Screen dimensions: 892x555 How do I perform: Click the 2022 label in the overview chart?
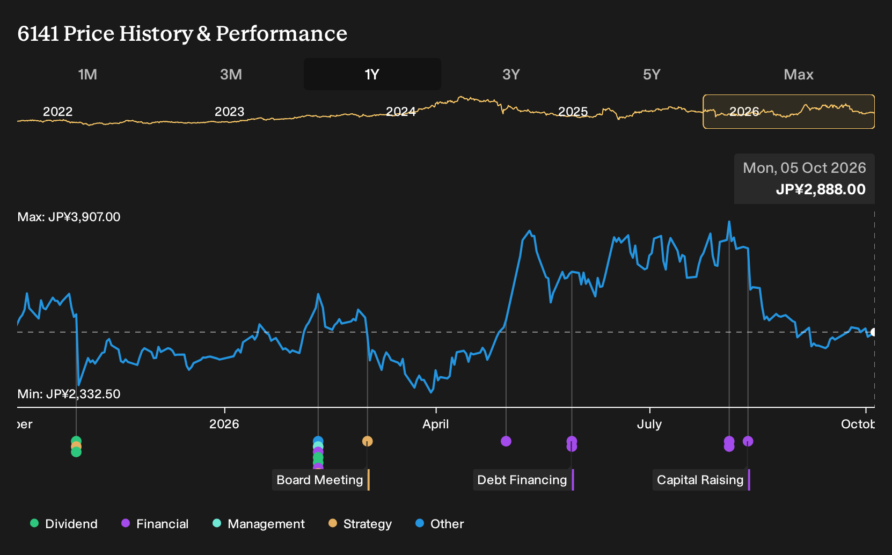pos(57,112)
